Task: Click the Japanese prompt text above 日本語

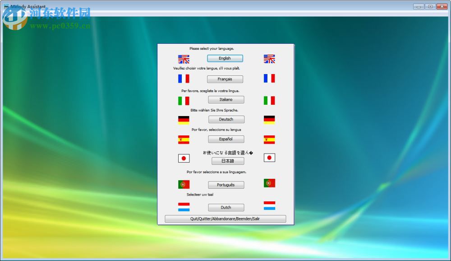Action: pos(228,153)
